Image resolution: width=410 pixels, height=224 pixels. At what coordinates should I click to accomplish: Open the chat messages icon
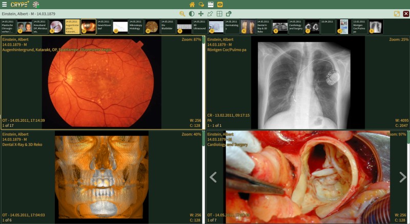[201, 4]
